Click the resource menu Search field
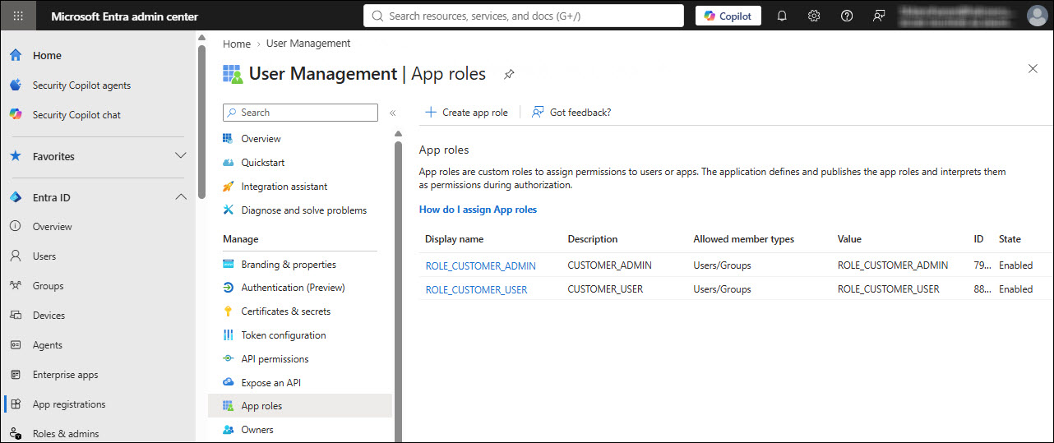Screen dimensions: 1054x443 [x=300, y=113]
